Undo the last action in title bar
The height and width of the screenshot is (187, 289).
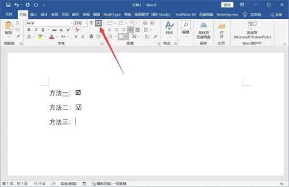pyautogui.click(x=16, y=5)
